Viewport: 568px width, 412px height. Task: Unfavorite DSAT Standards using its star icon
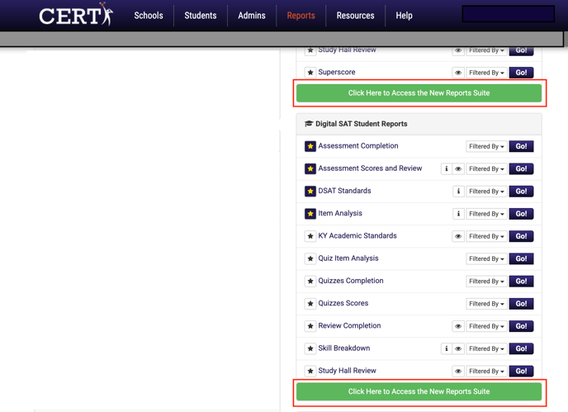[310, 192]
